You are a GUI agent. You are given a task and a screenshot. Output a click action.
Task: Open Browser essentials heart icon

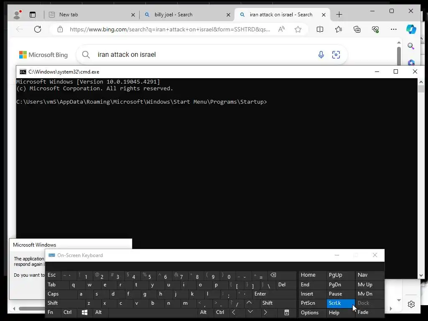tap(375, 29)
